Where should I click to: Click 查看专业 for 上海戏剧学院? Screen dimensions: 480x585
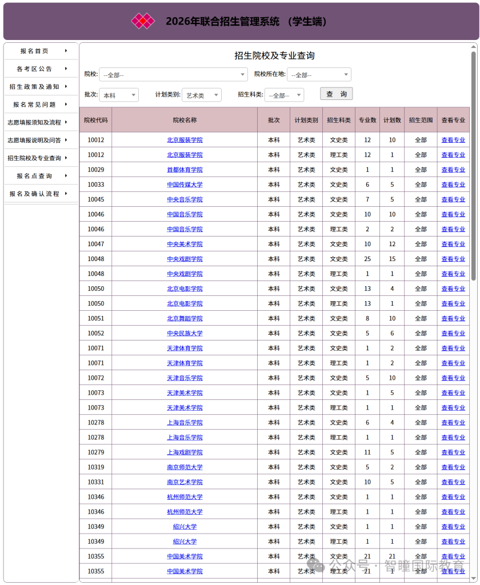tap(453, 452)
